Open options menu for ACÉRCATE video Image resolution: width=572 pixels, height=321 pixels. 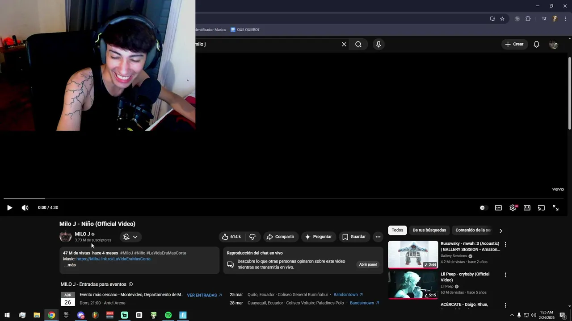click(x=505, y=305)
